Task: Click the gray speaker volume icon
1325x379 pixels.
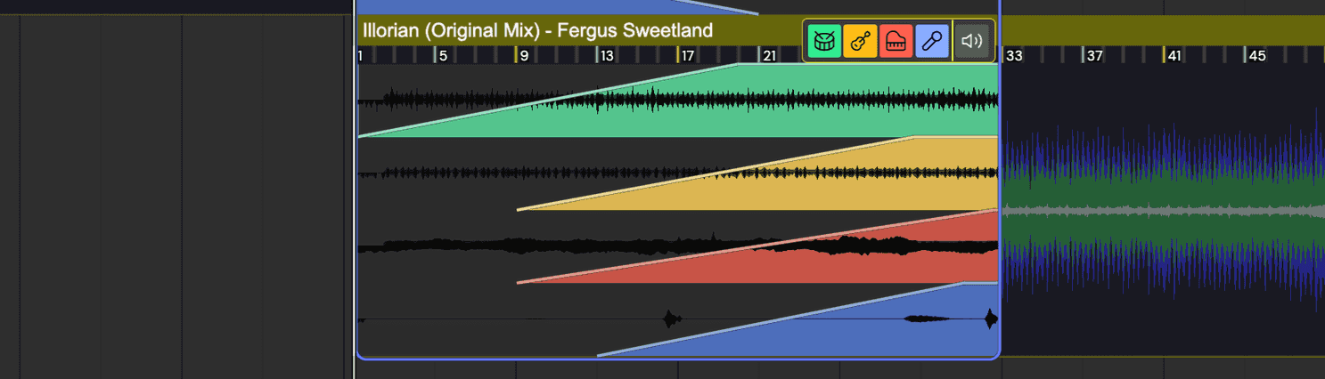Action: (x=973, y=41)
